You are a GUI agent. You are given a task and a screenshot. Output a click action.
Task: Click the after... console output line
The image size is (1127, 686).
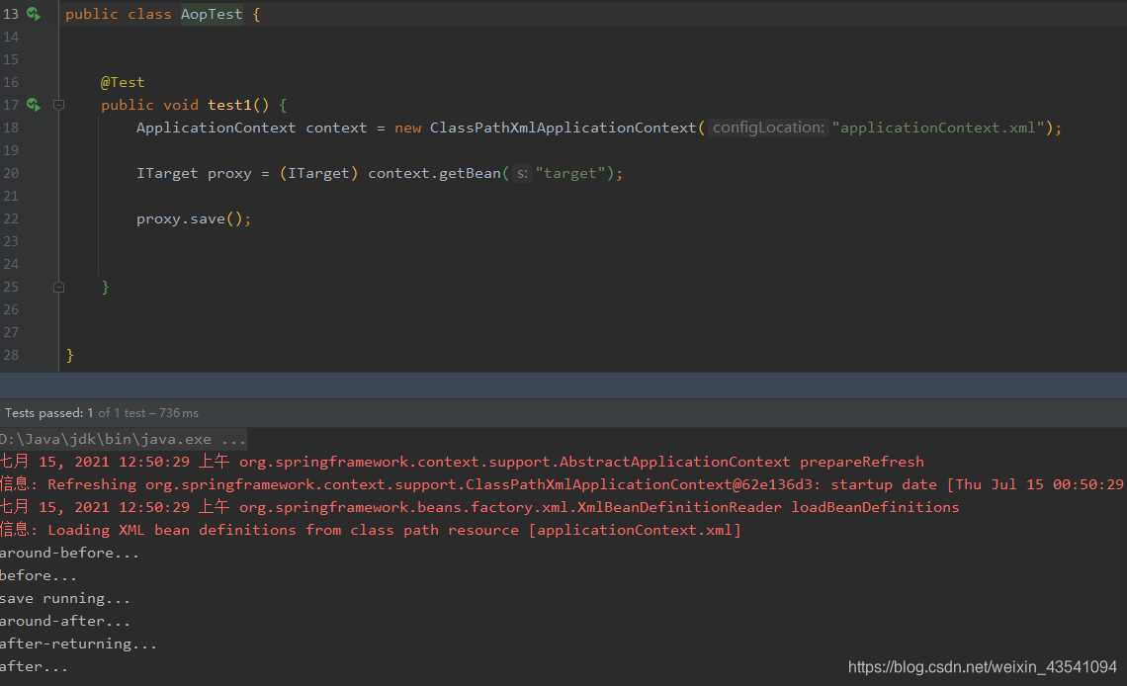tap(34, 666)
